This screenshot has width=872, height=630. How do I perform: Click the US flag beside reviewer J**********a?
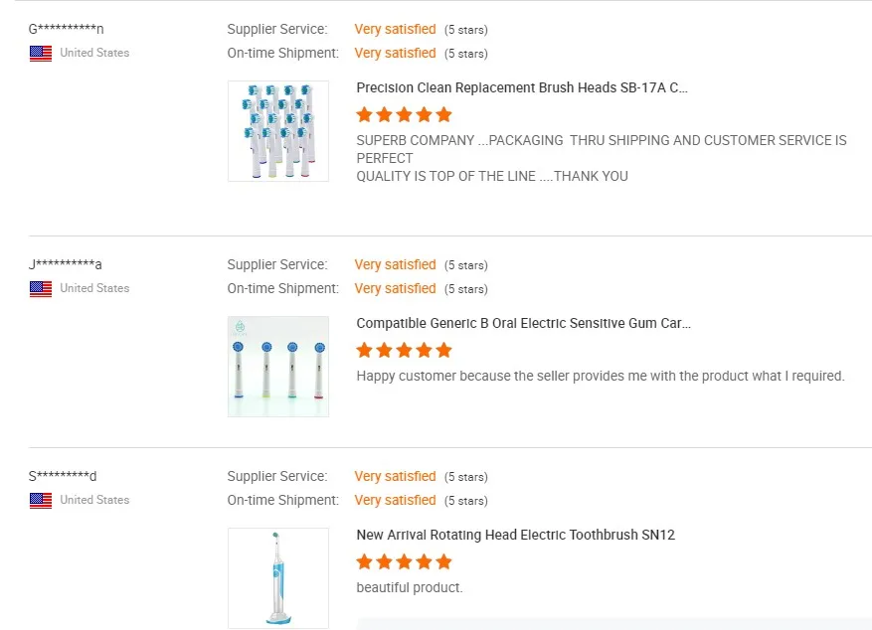[x=41, y=289]
